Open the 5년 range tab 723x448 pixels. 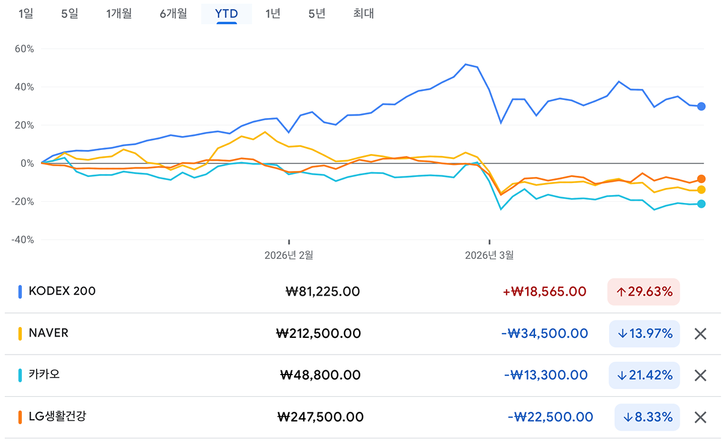point(317,13)
